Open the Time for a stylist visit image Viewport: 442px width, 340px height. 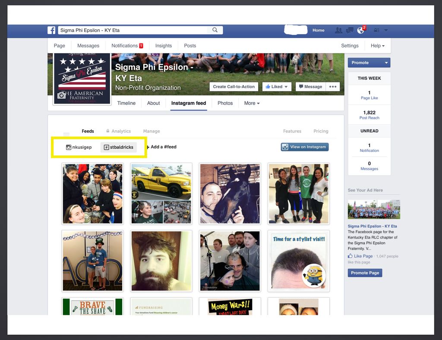299,261
